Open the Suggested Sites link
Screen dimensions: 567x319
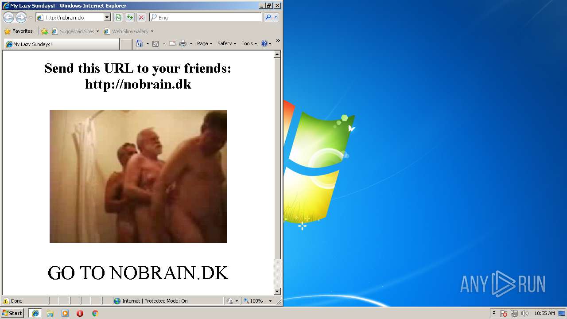coord(75,31)
